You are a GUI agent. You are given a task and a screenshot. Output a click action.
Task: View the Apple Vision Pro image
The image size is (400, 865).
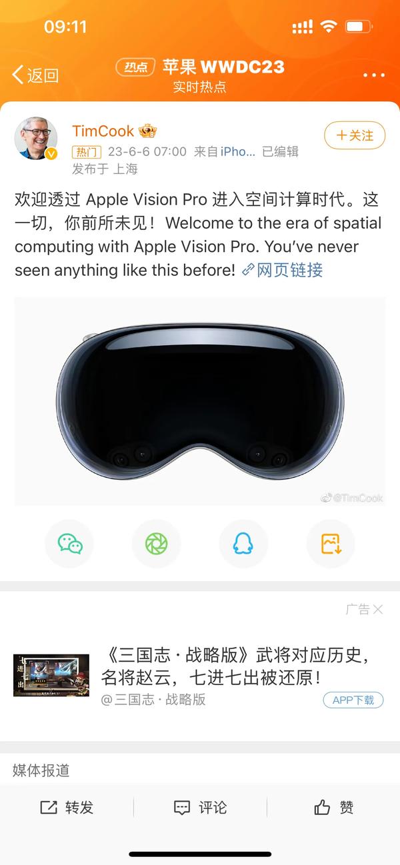tap(200, 401)
